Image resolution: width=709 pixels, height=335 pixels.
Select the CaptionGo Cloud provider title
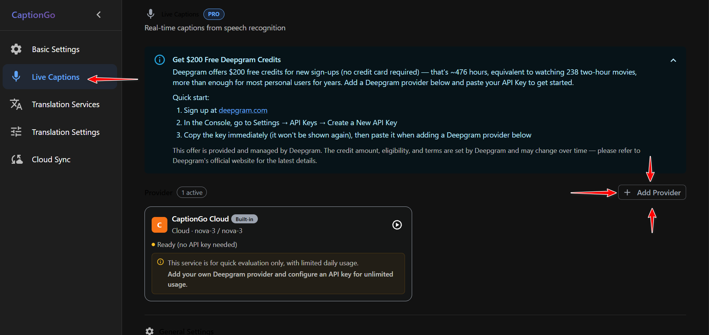pyautogui.click(x=200, y=219)
